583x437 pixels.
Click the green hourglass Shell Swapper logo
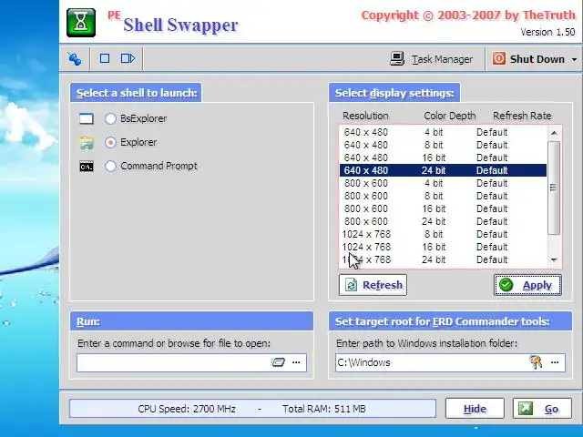pyautogui.click(x=81, y=23)
